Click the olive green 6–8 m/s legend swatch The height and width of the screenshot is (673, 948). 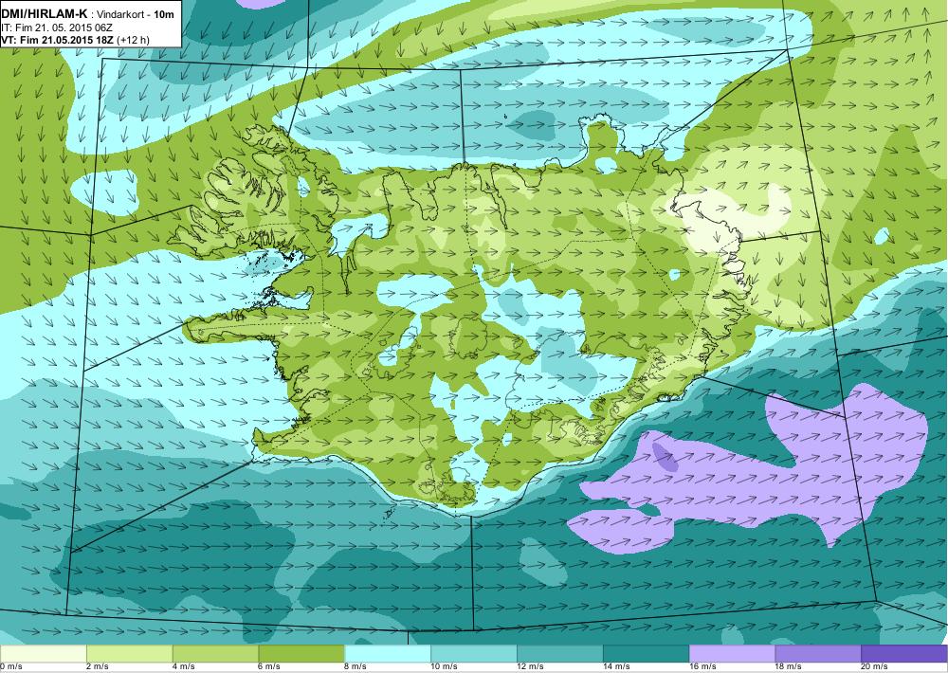pos(301,654)
